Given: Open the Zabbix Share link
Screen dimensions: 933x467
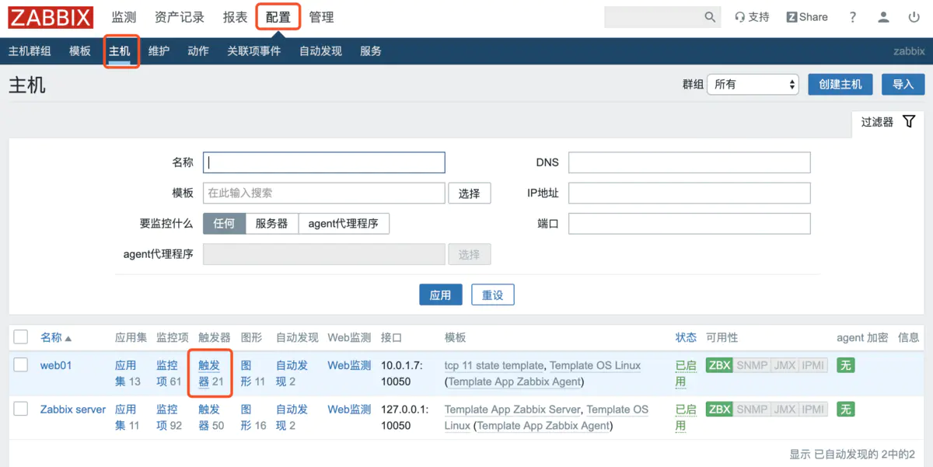Looking at the screenshot, I should pos(807,17).
